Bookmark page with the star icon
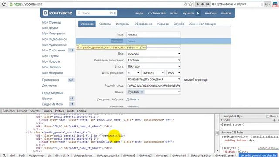The height and width of the screenshot is (157, 279). point(191,4)
